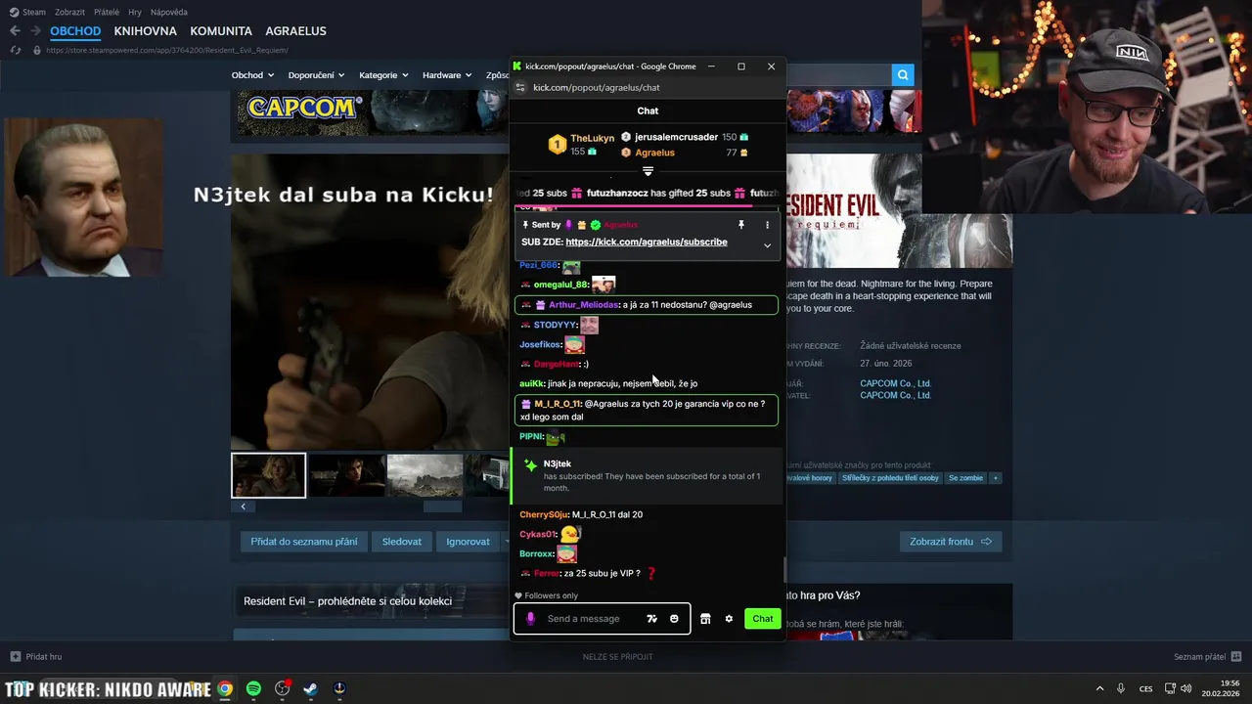Open Google Chrome from the taskbar
The image size is (1252, 704).
(x=225, y=688)
